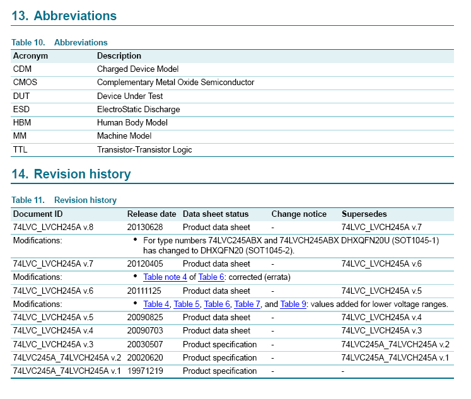Jump to "Table 7" via its link
The image size is (471, 399).
point(247,304)
